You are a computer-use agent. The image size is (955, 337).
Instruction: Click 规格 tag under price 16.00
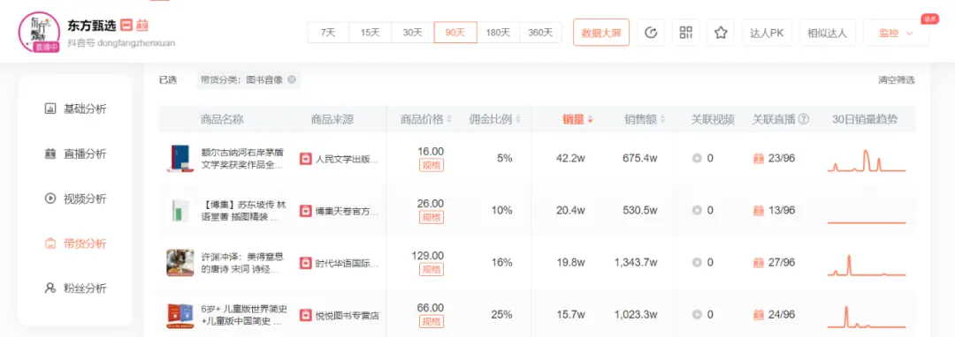pyautogui.click(x=431, y=165)
